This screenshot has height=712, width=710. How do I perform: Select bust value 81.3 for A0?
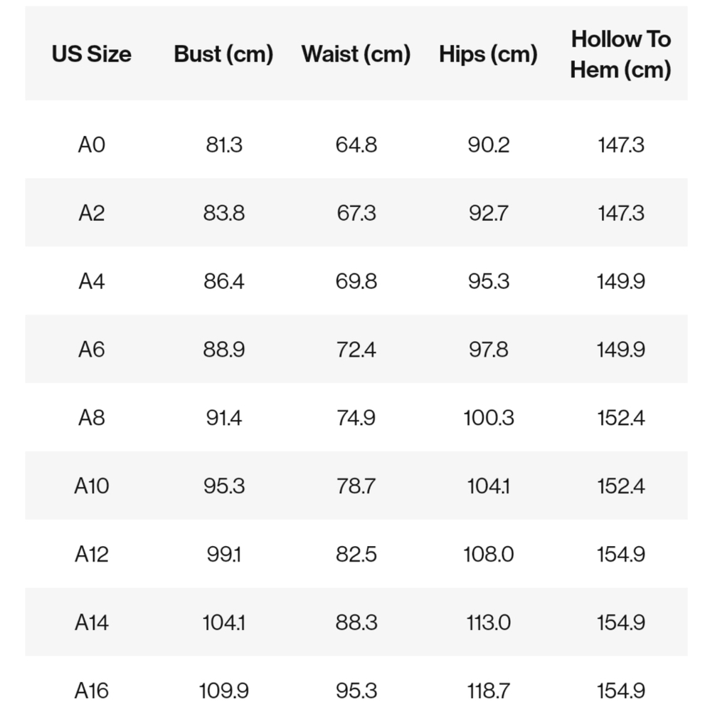click(224, 145)
